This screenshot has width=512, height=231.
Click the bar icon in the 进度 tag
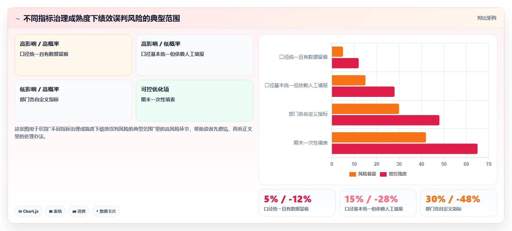(74, 211)
